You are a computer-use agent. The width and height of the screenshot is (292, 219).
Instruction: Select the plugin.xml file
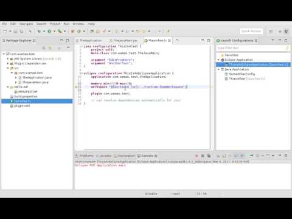tap(20, 106)
